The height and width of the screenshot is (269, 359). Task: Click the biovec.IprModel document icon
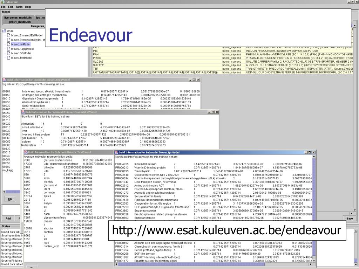click(x=9, y=44)
